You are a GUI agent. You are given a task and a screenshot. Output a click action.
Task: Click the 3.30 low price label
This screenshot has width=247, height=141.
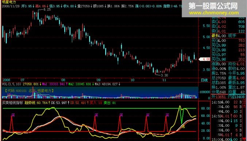[164, 75]
